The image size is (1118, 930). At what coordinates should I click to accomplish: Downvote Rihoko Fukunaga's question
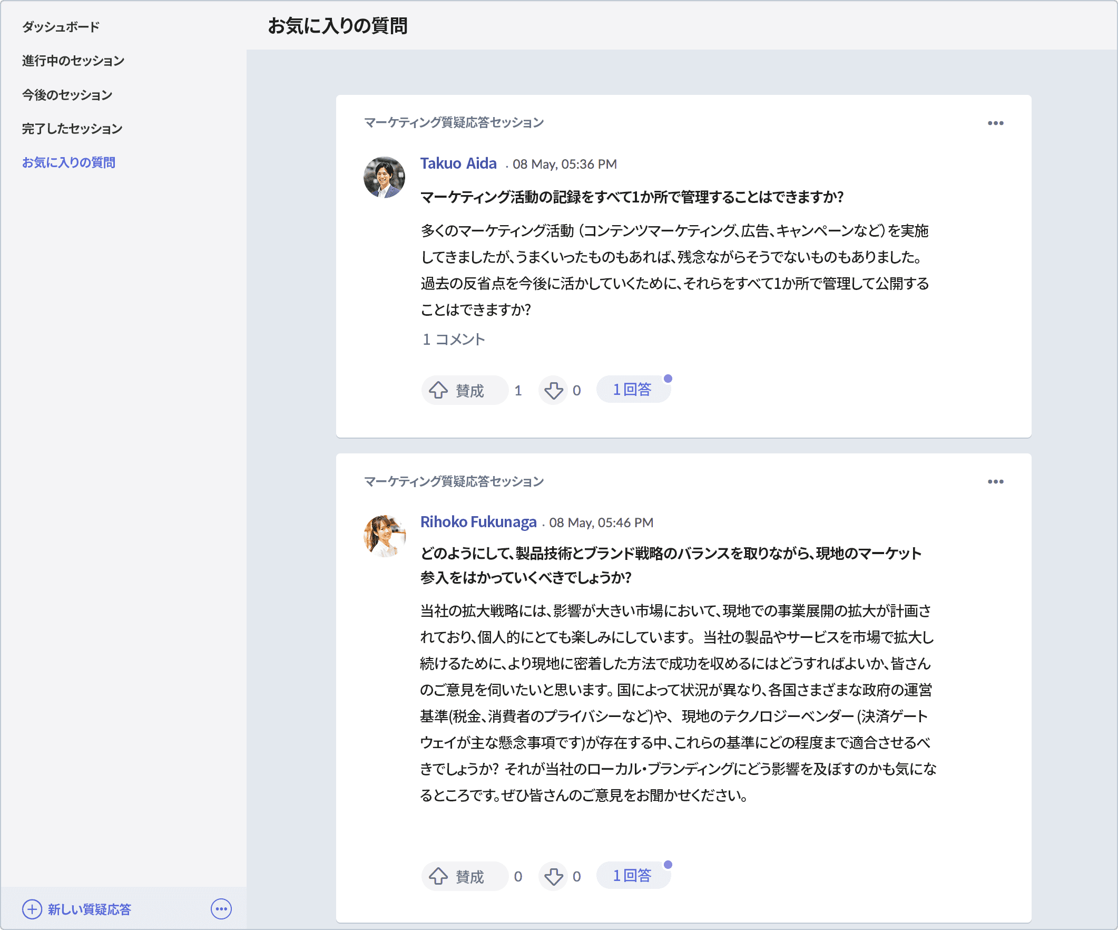point(554,876)
